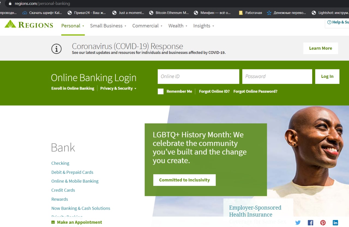This screenshot has height=227, width=349.
Task: Click the COVID-19 info circle icon
Action: tap(56, 49)
